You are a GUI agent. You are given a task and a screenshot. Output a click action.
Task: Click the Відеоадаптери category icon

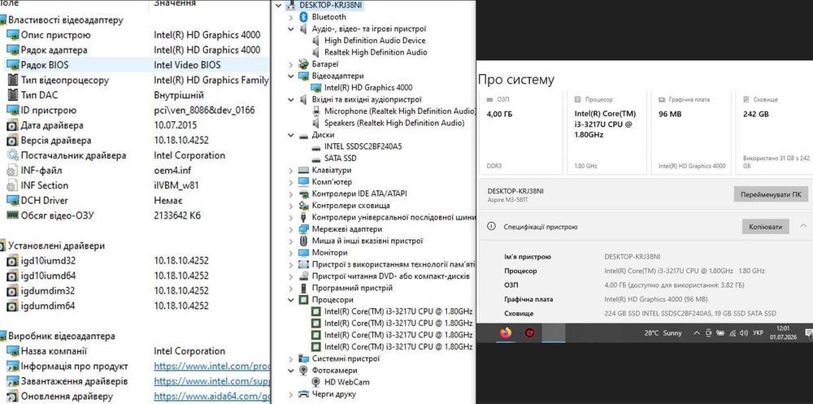[x=304, y=76]
